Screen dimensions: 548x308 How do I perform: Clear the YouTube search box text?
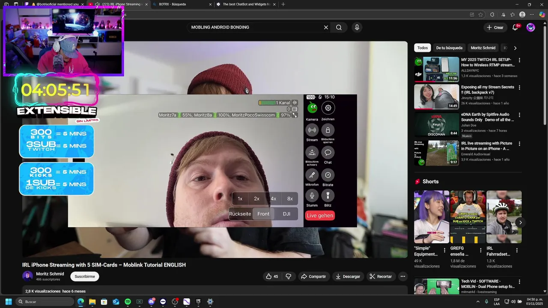click(326, 27)
